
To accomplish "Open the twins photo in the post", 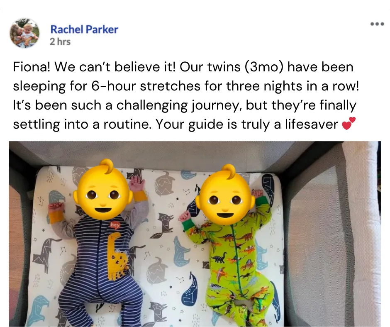I will click(x=195, y=234).
